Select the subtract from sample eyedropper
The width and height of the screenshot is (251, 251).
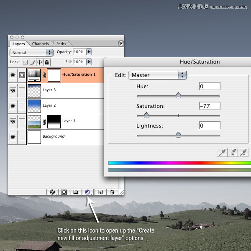(243, 152)
